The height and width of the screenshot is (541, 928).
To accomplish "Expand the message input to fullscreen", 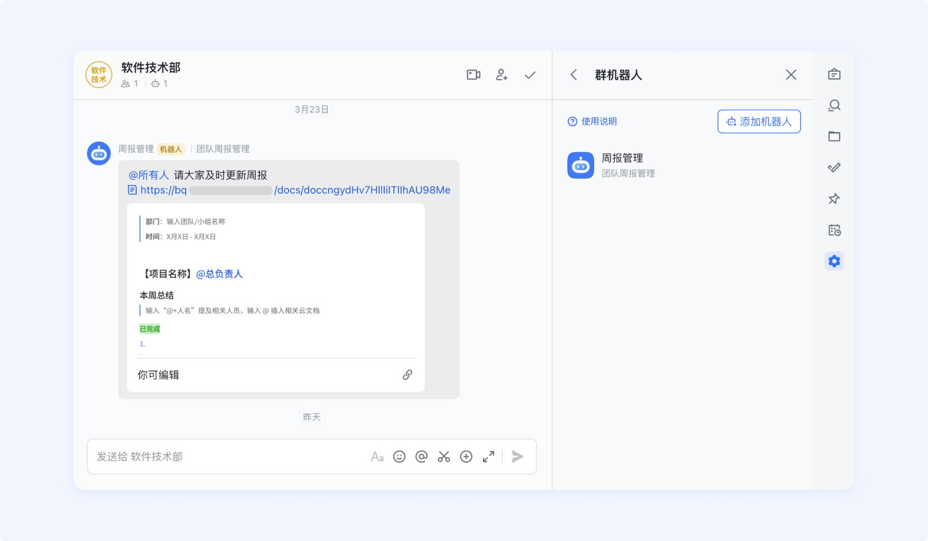I will [488, 456].
